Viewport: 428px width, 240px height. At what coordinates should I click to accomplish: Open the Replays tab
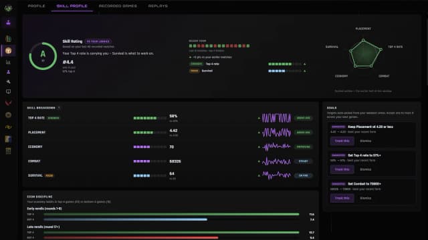coord(158,6)
